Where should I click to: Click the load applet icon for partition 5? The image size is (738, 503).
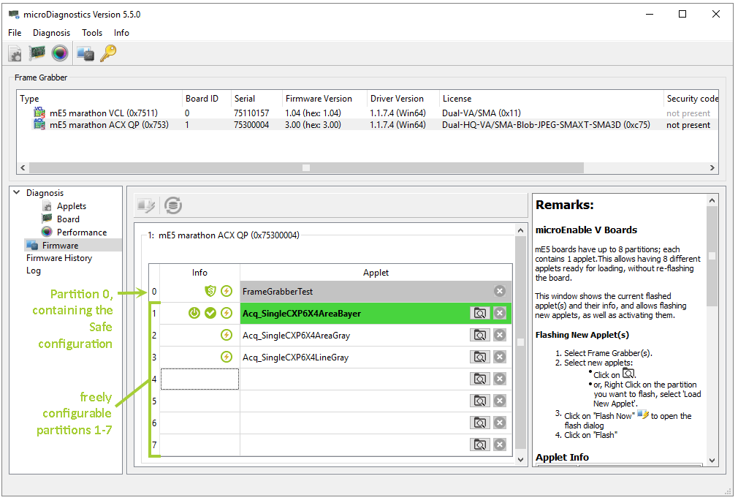pyautogui.click(x=480, y=401)
